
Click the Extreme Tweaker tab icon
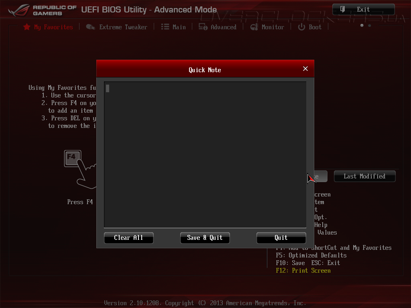(90, 27)
